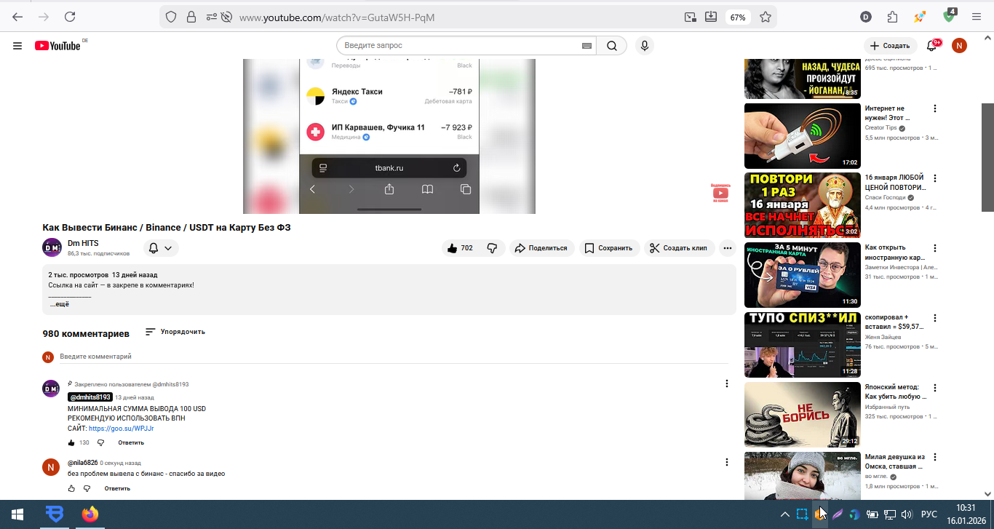Viewport: 994px width, 529px height.
Task: Dislike the pinned comment by @dmhits8193
Action: point(100,442)
